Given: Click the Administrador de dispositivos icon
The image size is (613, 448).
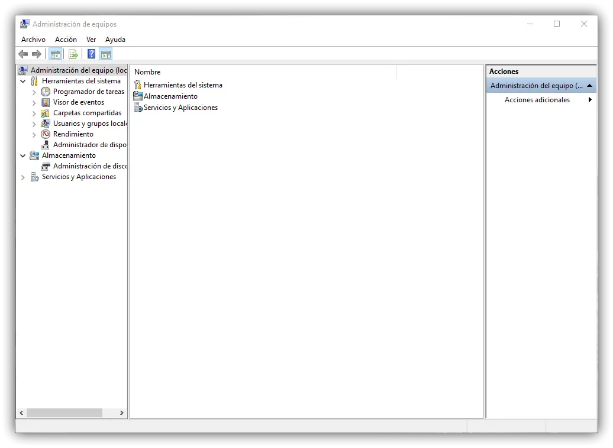Looking at the screenshot, I should point(46,145).
